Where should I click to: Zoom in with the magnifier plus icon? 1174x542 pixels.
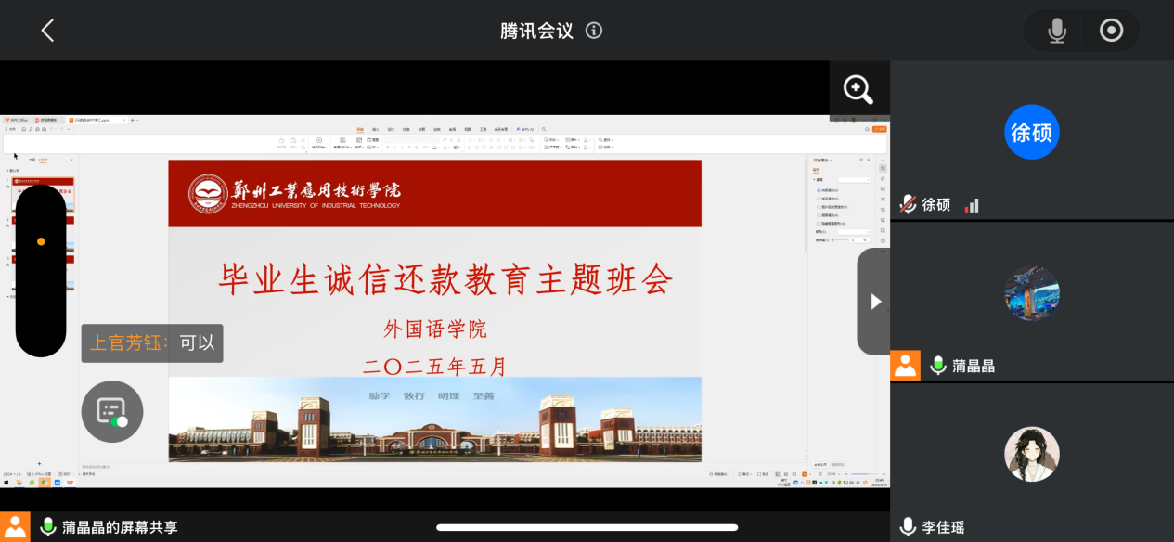click(858, 90)
